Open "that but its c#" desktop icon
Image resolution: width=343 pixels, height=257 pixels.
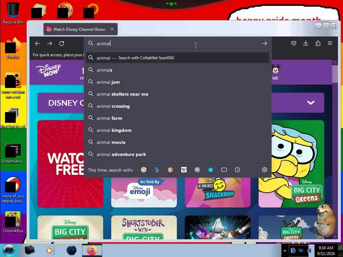pyautogui.click(x=13, y=118)
